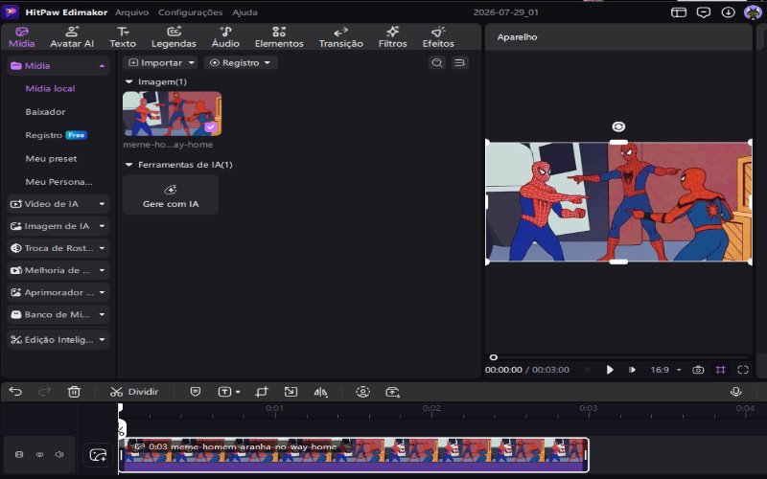Open the microphone voice-over recorder
Viewport: 767px width, 479px height.
click(735, 392)
